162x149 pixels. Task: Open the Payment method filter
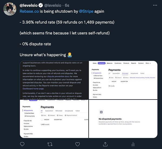[71, 115]
